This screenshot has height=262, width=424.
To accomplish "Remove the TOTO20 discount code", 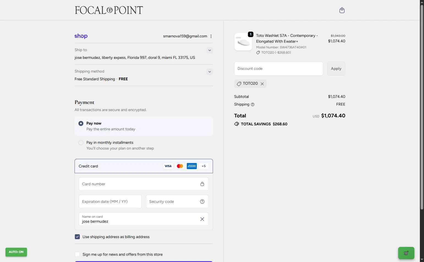I will 262,84.
